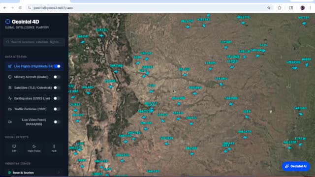Click the AAL1370 flight label

pos(289,142)
